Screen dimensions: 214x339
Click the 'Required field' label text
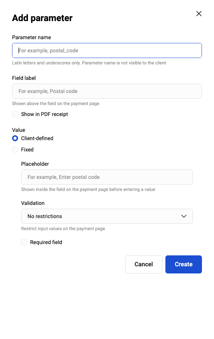(46, 242)
